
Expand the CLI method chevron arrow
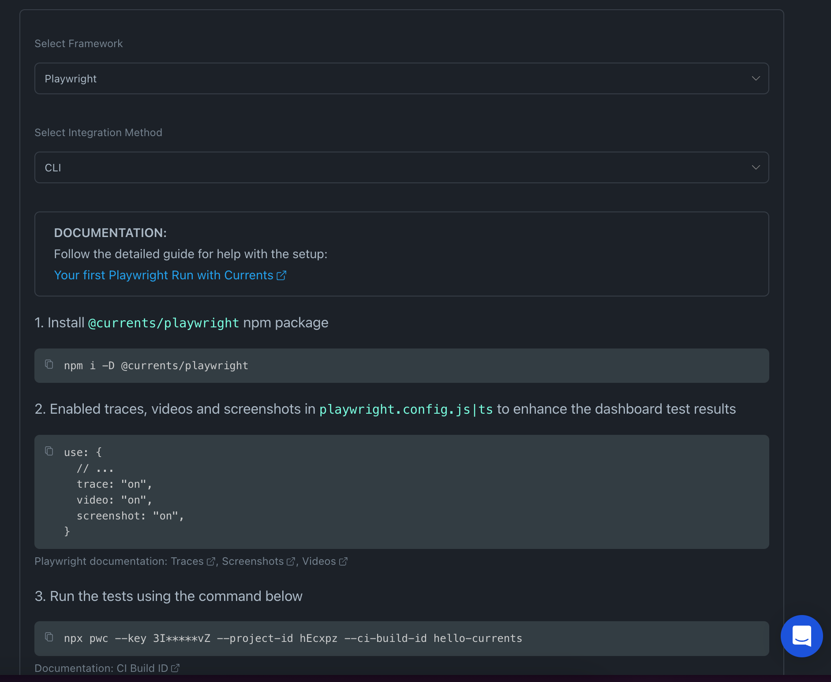(x=756, y=167)
